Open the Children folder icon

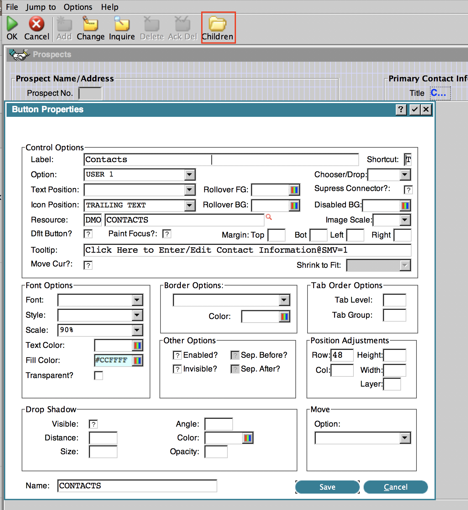tap(218, 24)
